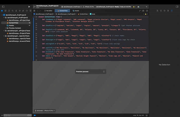Switch to the ContentView tab
This screenshot has height=117, width=180.
[x=62, y=11]
